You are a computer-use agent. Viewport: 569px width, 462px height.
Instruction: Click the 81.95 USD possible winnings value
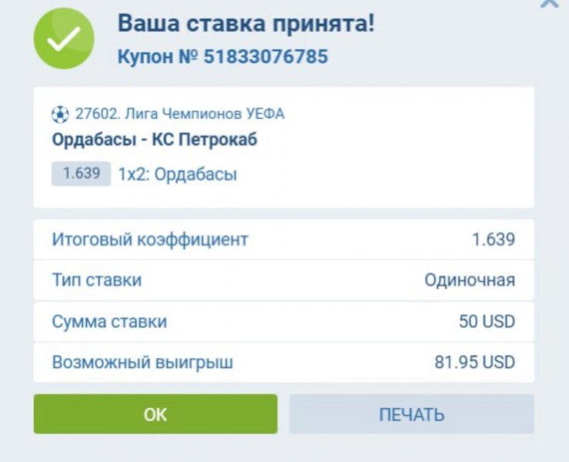point(474,362)
